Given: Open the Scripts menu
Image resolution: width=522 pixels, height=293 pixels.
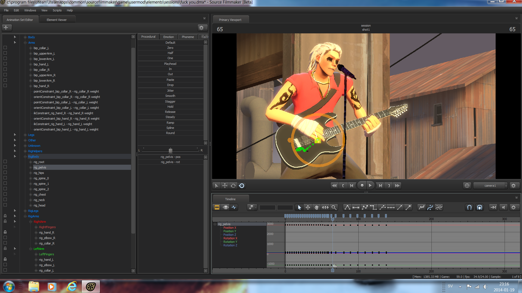Looking at the screenshot, I should [x=57, y=10].
